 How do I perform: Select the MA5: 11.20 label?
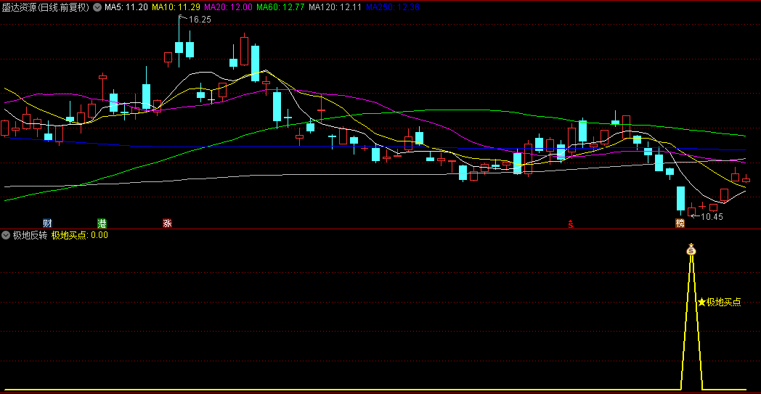[x=126, y=7]
